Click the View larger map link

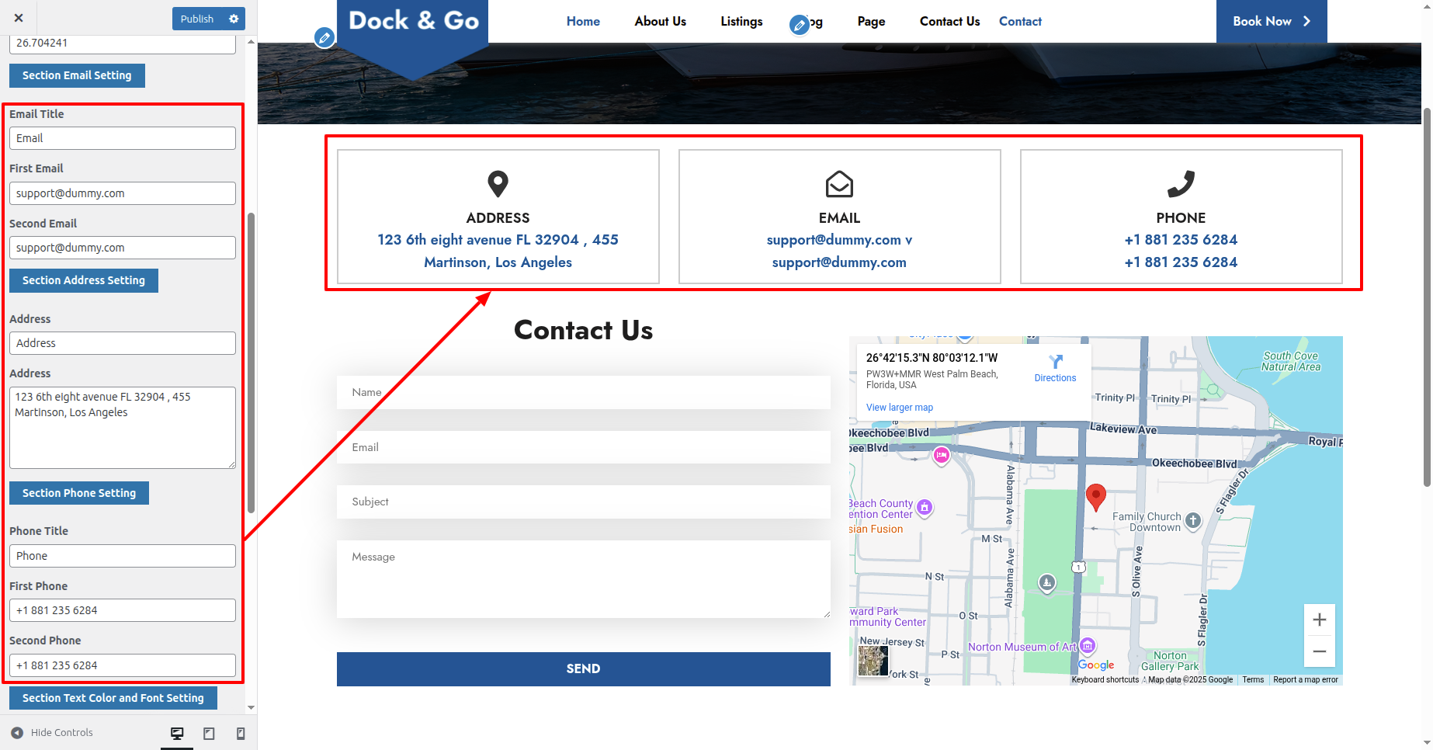(899, 408)
